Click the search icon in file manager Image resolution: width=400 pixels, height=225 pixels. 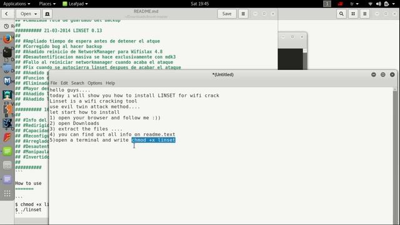[x=341, y=14]
